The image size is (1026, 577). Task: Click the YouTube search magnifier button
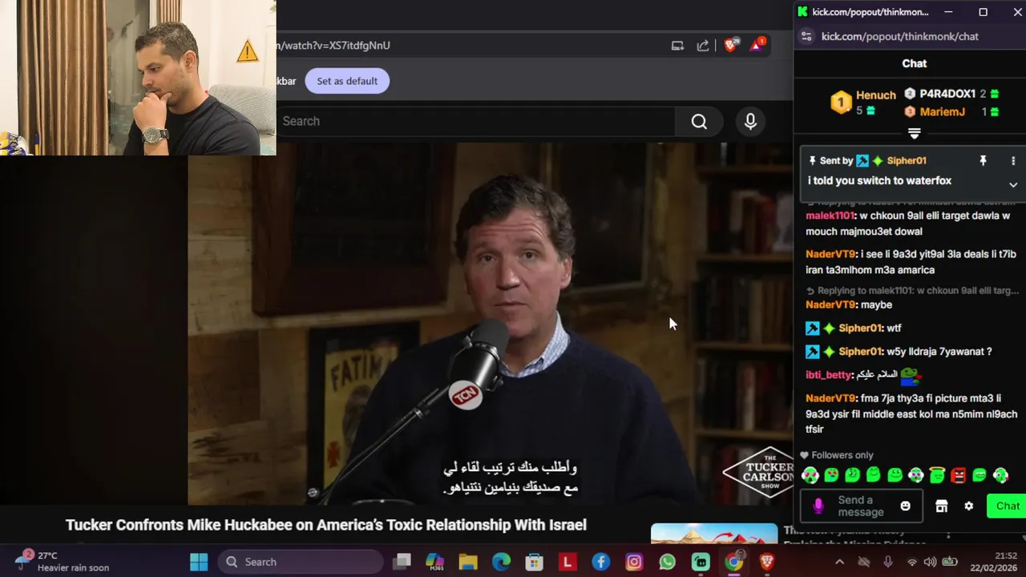[x=699, y=122]
